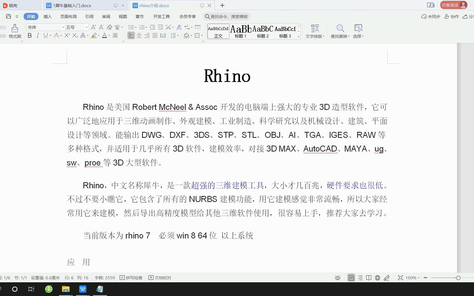Image resolution: width=474 pixels, height=296 pixels.
Task: Apply the 标题 3 style
Action: pyautogui.click(x=285, y=31)
